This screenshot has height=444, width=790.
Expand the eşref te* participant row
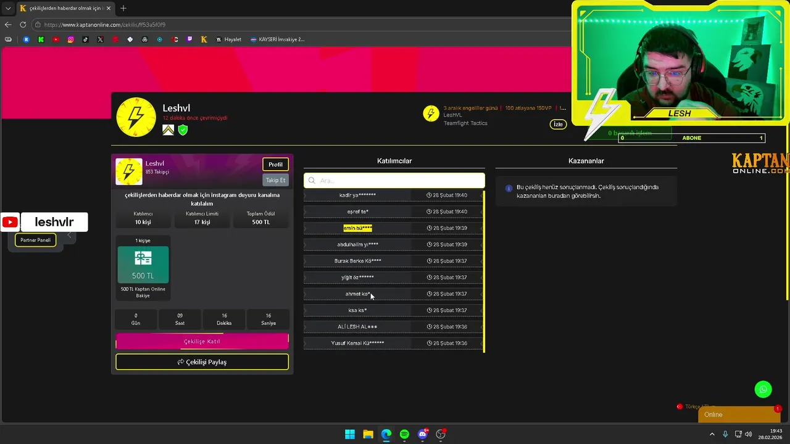pos(393,212)
